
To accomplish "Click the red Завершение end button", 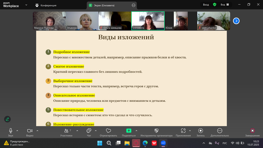I will click(x=252, y=131).
